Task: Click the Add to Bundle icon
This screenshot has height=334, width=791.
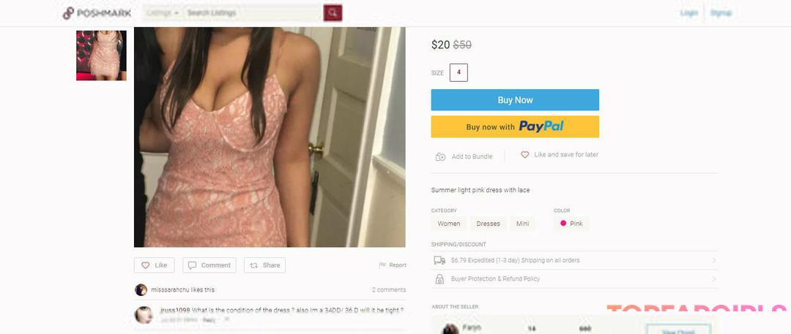Action: pyautogui.click(x=440, y=156)
